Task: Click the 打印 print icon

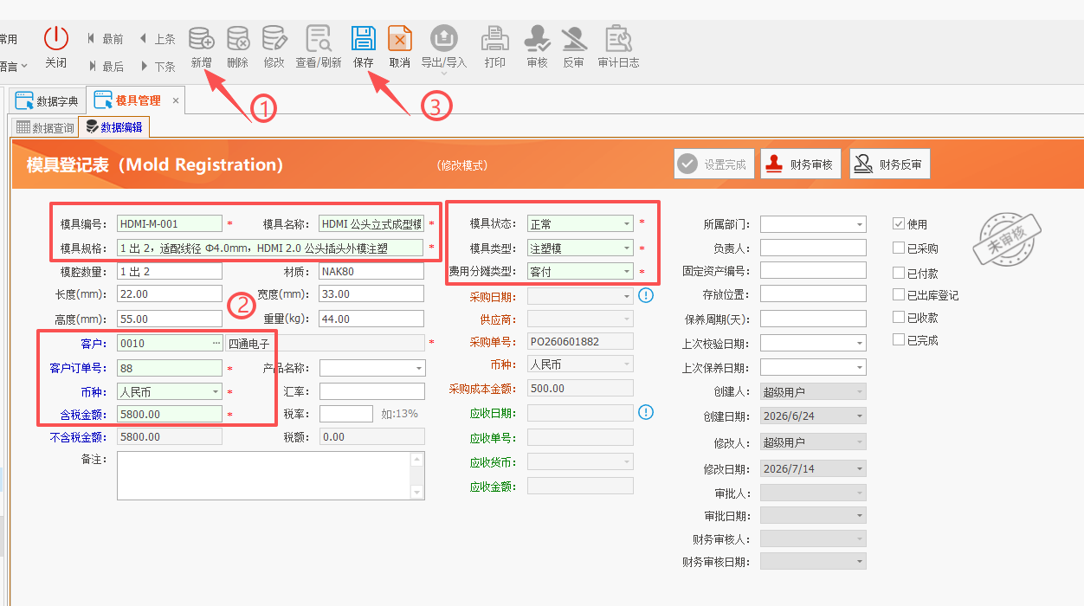Action: pos(495,38)
